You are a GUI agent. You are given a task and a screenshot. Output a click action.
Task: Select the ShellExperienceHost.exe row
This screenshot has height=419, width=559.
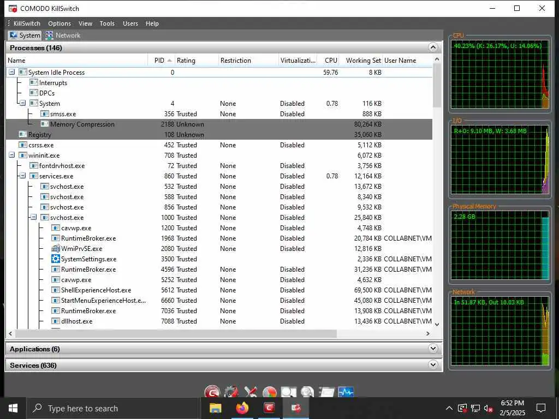pyautogui.click(x=219, y=290)
